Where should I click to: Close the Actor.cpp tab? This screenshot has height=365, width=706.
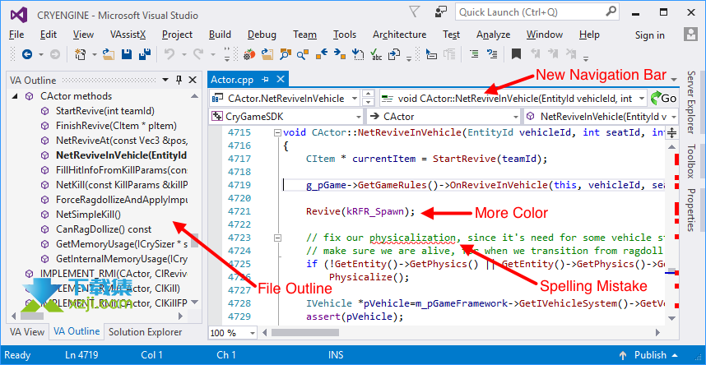click(x=280, y=80)
